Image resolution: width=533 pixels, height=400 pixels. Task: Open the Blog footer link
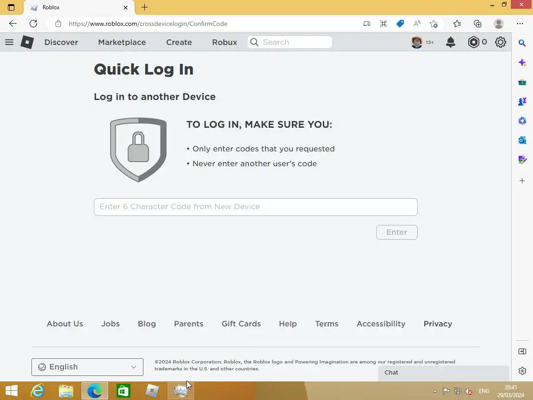[x=147, y=324]
